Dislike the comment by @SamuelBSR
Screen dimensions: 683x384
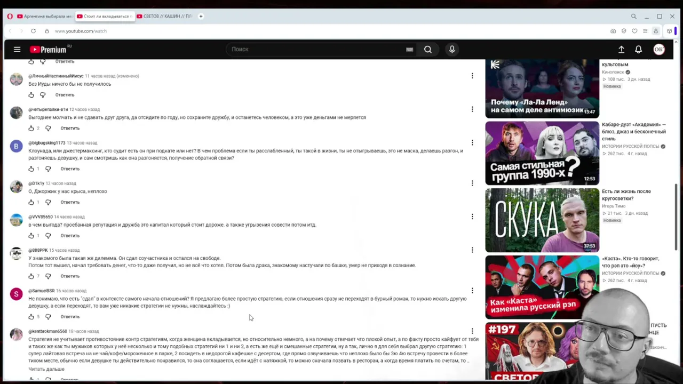pyautogui.click(x=48, y=317)
